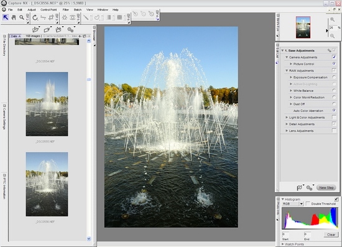
Task: Select the Hand pan tool
Action: [x=14, y=17]
